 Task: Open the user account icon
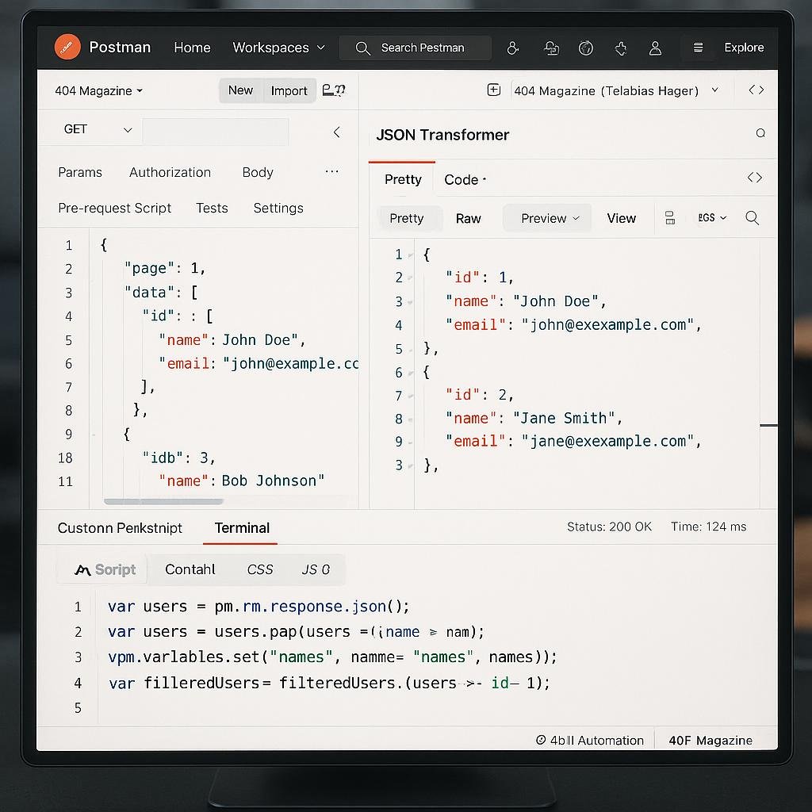pos(656,48)
